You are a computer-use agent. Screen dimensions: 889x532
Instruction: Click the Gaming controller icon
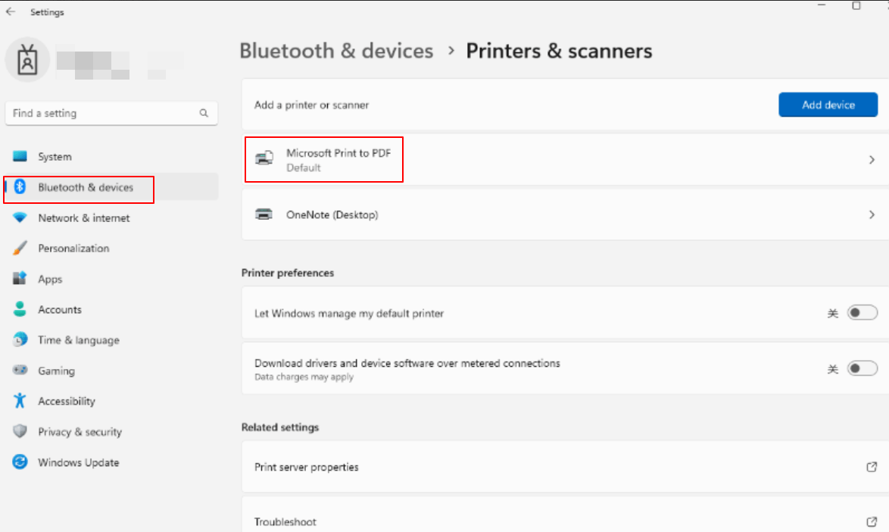coord(20,371)
